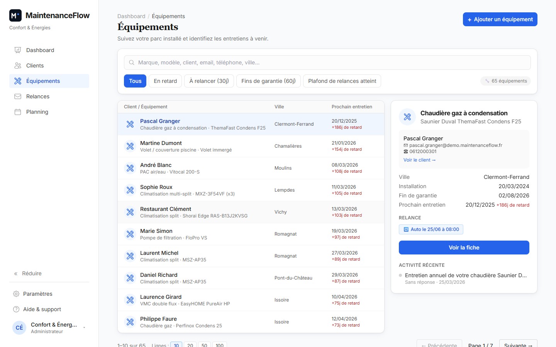Click the Planning calendar icon
The width and height of the screenshot is (556, 347).
click(18, 112)
